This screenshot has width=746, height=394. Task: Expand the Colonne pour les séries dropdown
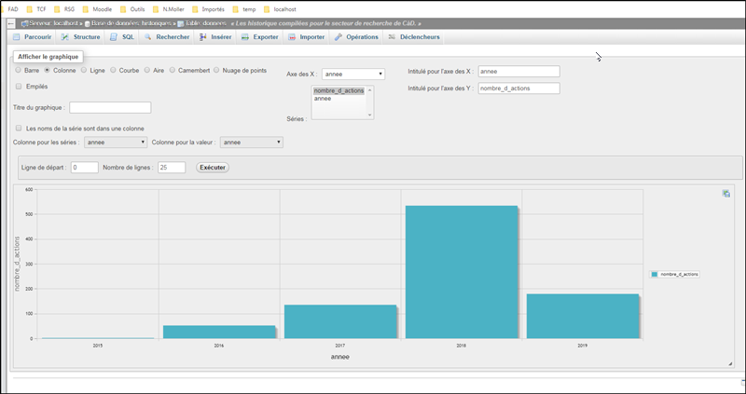coord(116,143)
